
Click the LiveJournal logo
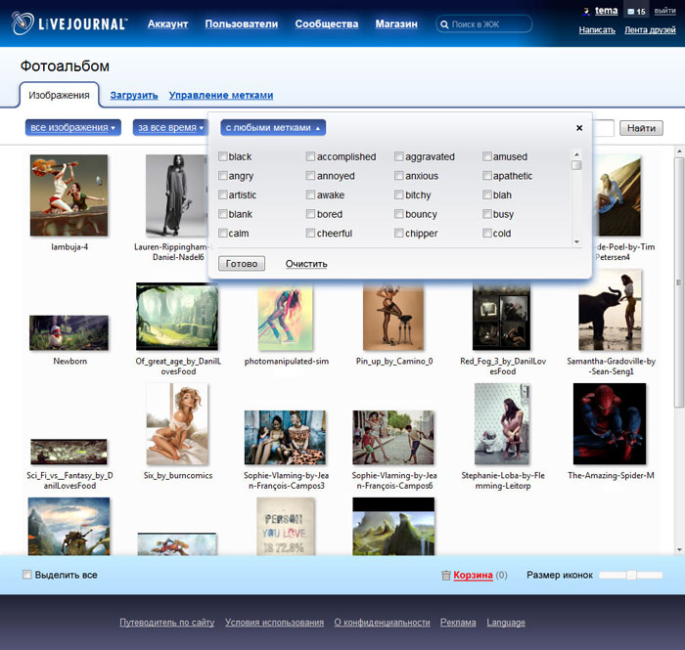[67, 23]
